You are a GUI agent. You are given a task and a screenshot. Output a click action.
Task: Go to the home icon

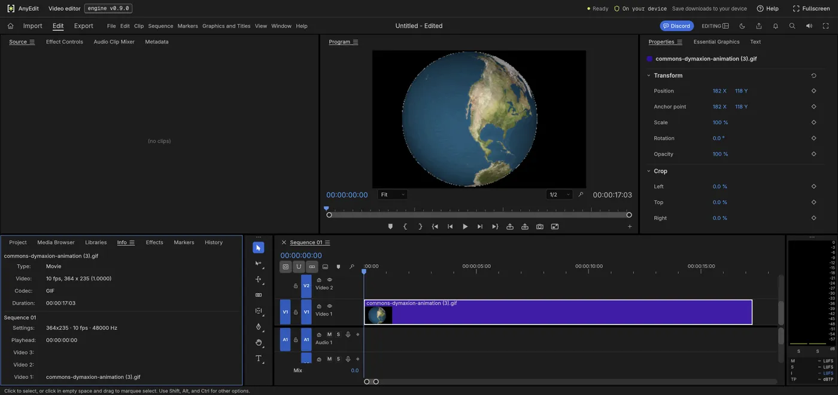[x=10, y=26]
